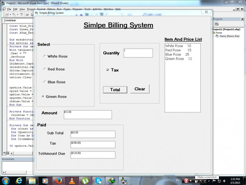Image resolution: width=246 pixels, height=185 pixels.
Task: Click the EN language indicator
Action: 177,180
